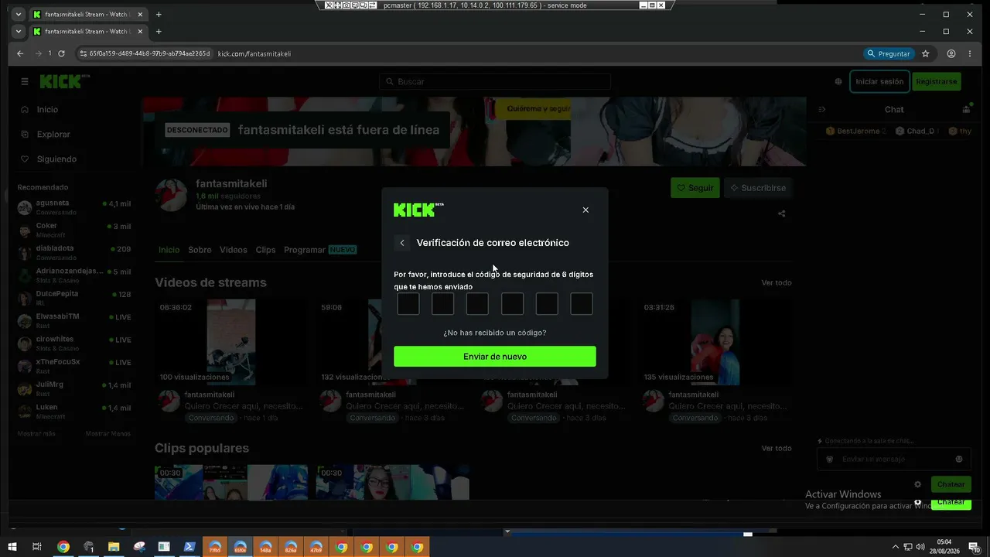Click the share icon below Suscribirse
This screenshot has width=990, height=557.
(x=782, y=214)
